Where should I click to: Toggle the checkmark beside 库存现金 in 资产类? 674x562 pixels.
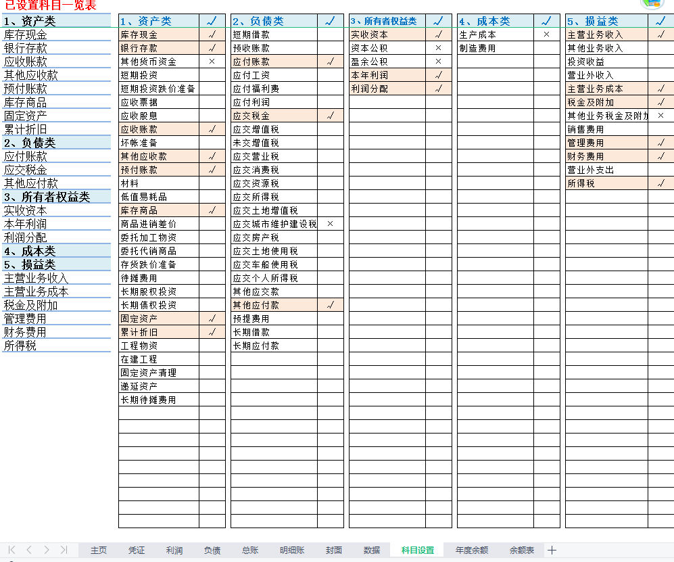pyautogui.click(x=212, y=34)
